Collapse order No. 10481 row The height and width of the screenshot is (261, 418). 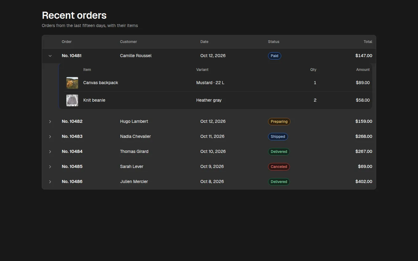[x=50, y=56]
